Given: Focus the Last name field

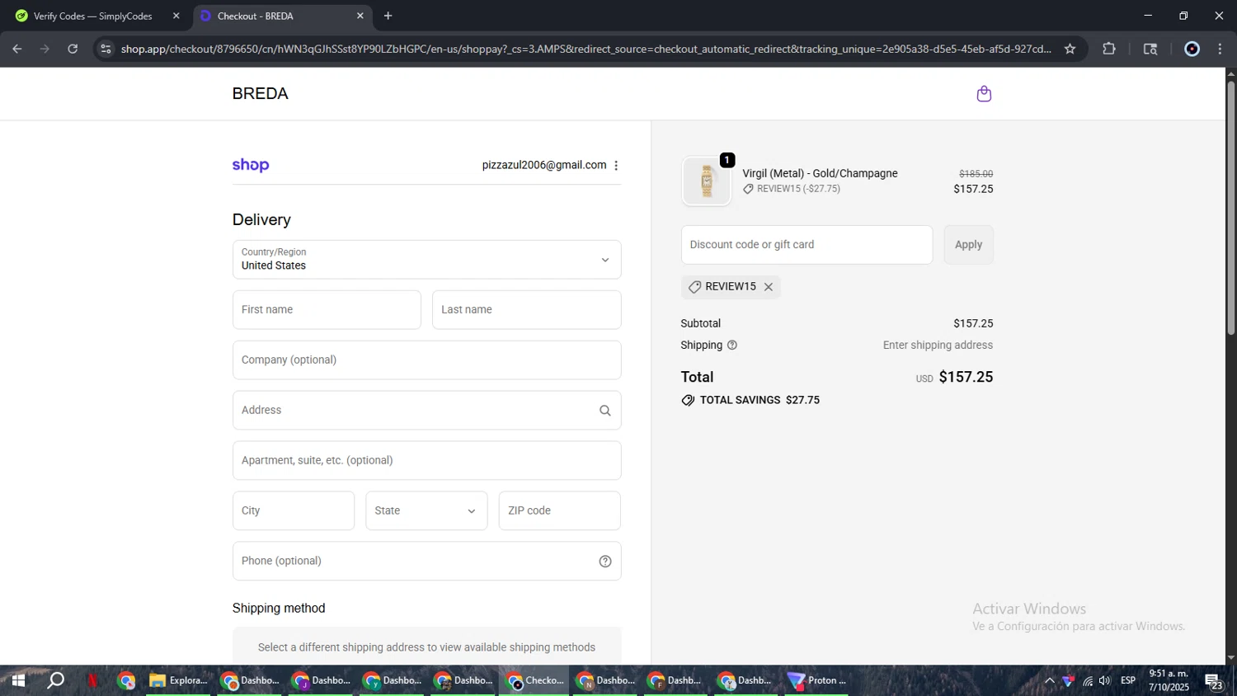Looking at the screenshot, I should tap(526, 310).
